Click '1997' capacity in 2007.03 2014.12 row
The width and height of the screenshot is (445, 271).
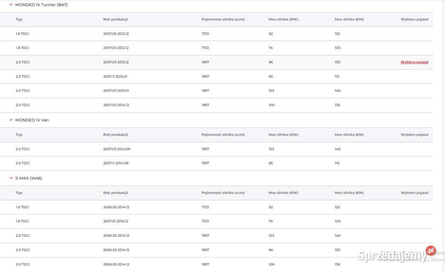[x=205, y=105]
